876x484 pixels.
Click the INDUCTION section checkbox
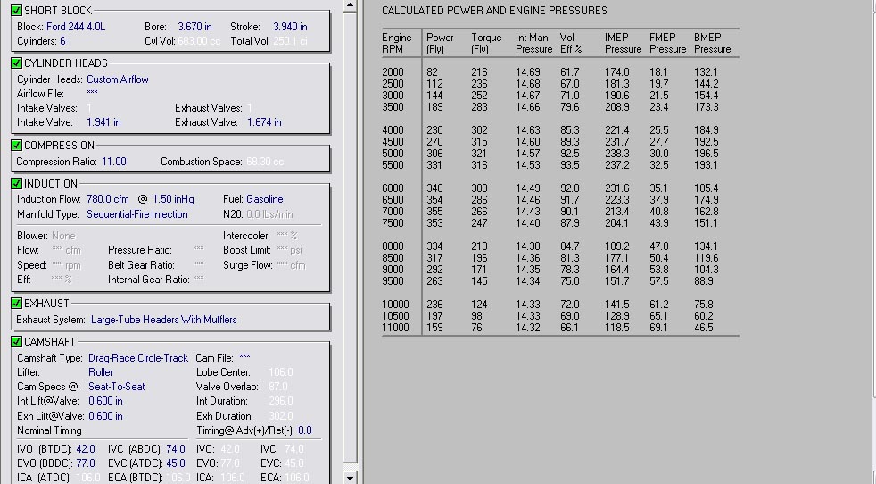[16, 184]
